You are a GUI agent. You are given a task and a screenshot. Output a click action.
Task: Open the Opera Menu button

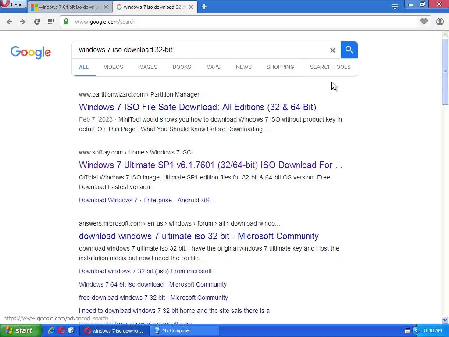point(13,4)
